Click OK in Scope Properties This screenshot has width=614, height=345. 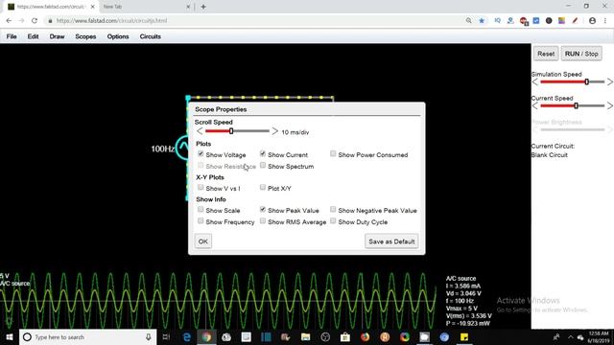[202, 241]
